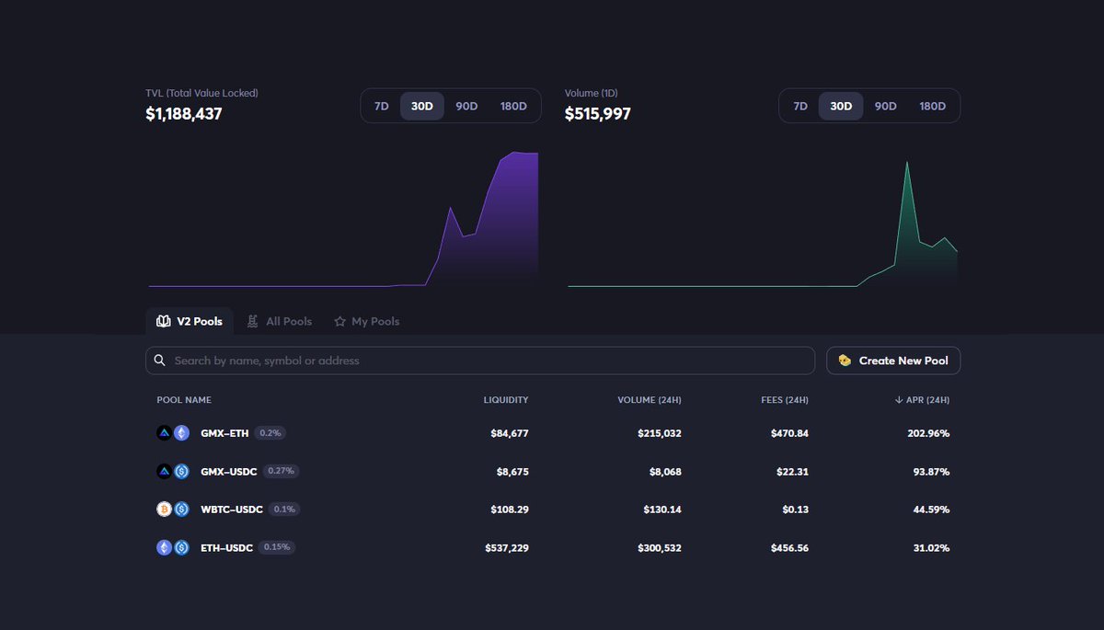Click the $108.29 liquidity value
The image size is (1104, 630).
[x=510, y=510]
